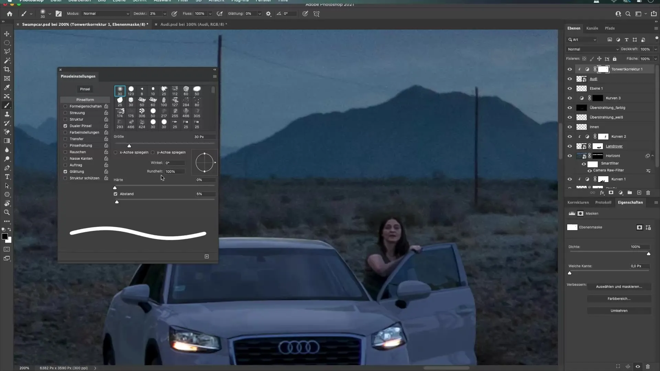Click the Umkehren button
This screenshot has width=660, height=371.
pos(619,311)
